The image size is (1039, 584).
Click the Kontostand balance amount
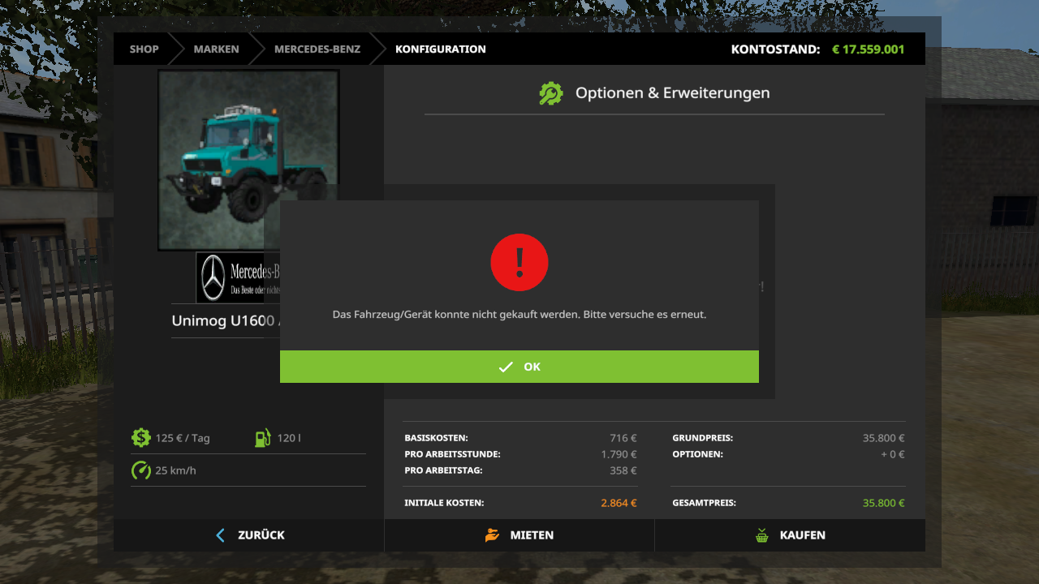tap(868, 49)
